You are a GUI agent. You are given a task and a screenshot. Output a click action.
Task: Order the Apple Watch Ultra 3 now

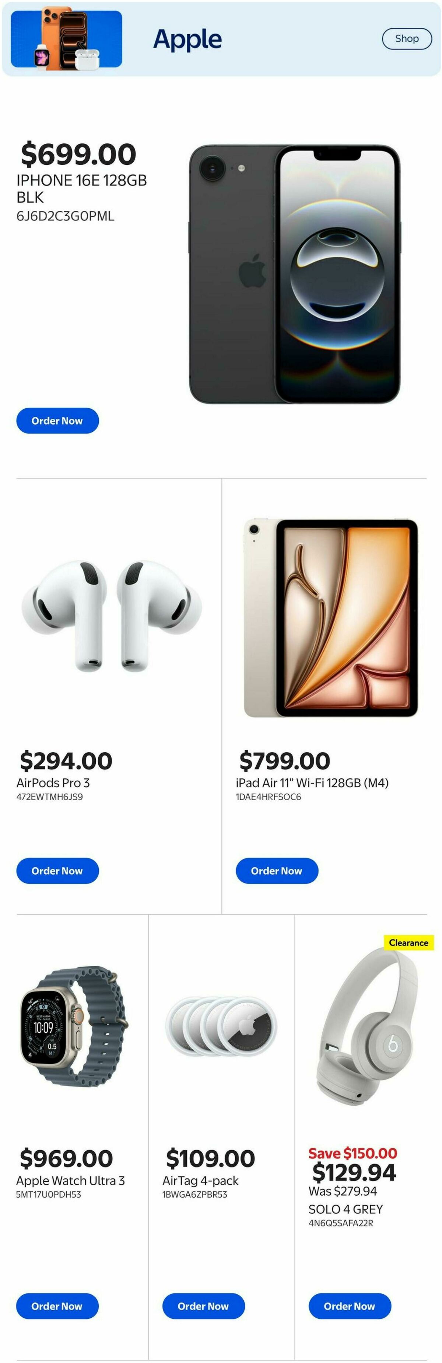pos(57,1306)
